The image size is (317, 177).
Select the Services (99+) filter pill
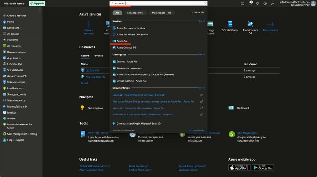135,13
